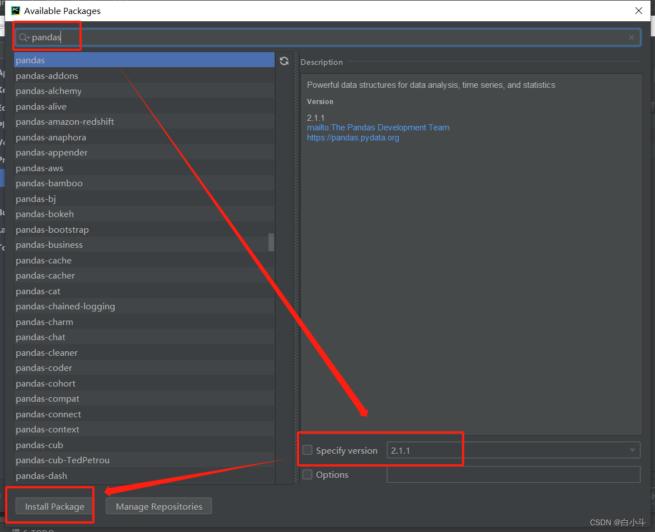This screenshot has height=532, width=655.
Task: Select pandas-dash in the list
Action: point(144,475)
